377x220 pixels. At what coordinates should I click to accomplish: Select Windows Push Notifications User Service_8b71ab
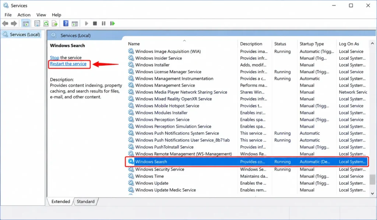[x=182, y=140]
